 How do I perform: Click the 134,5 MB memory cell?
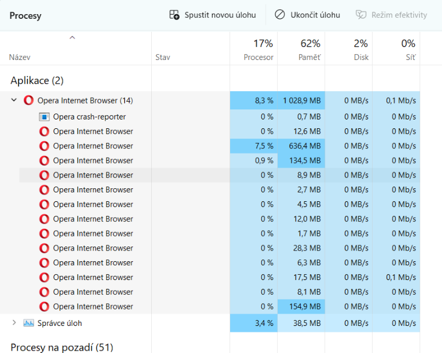tap(301, 161)
